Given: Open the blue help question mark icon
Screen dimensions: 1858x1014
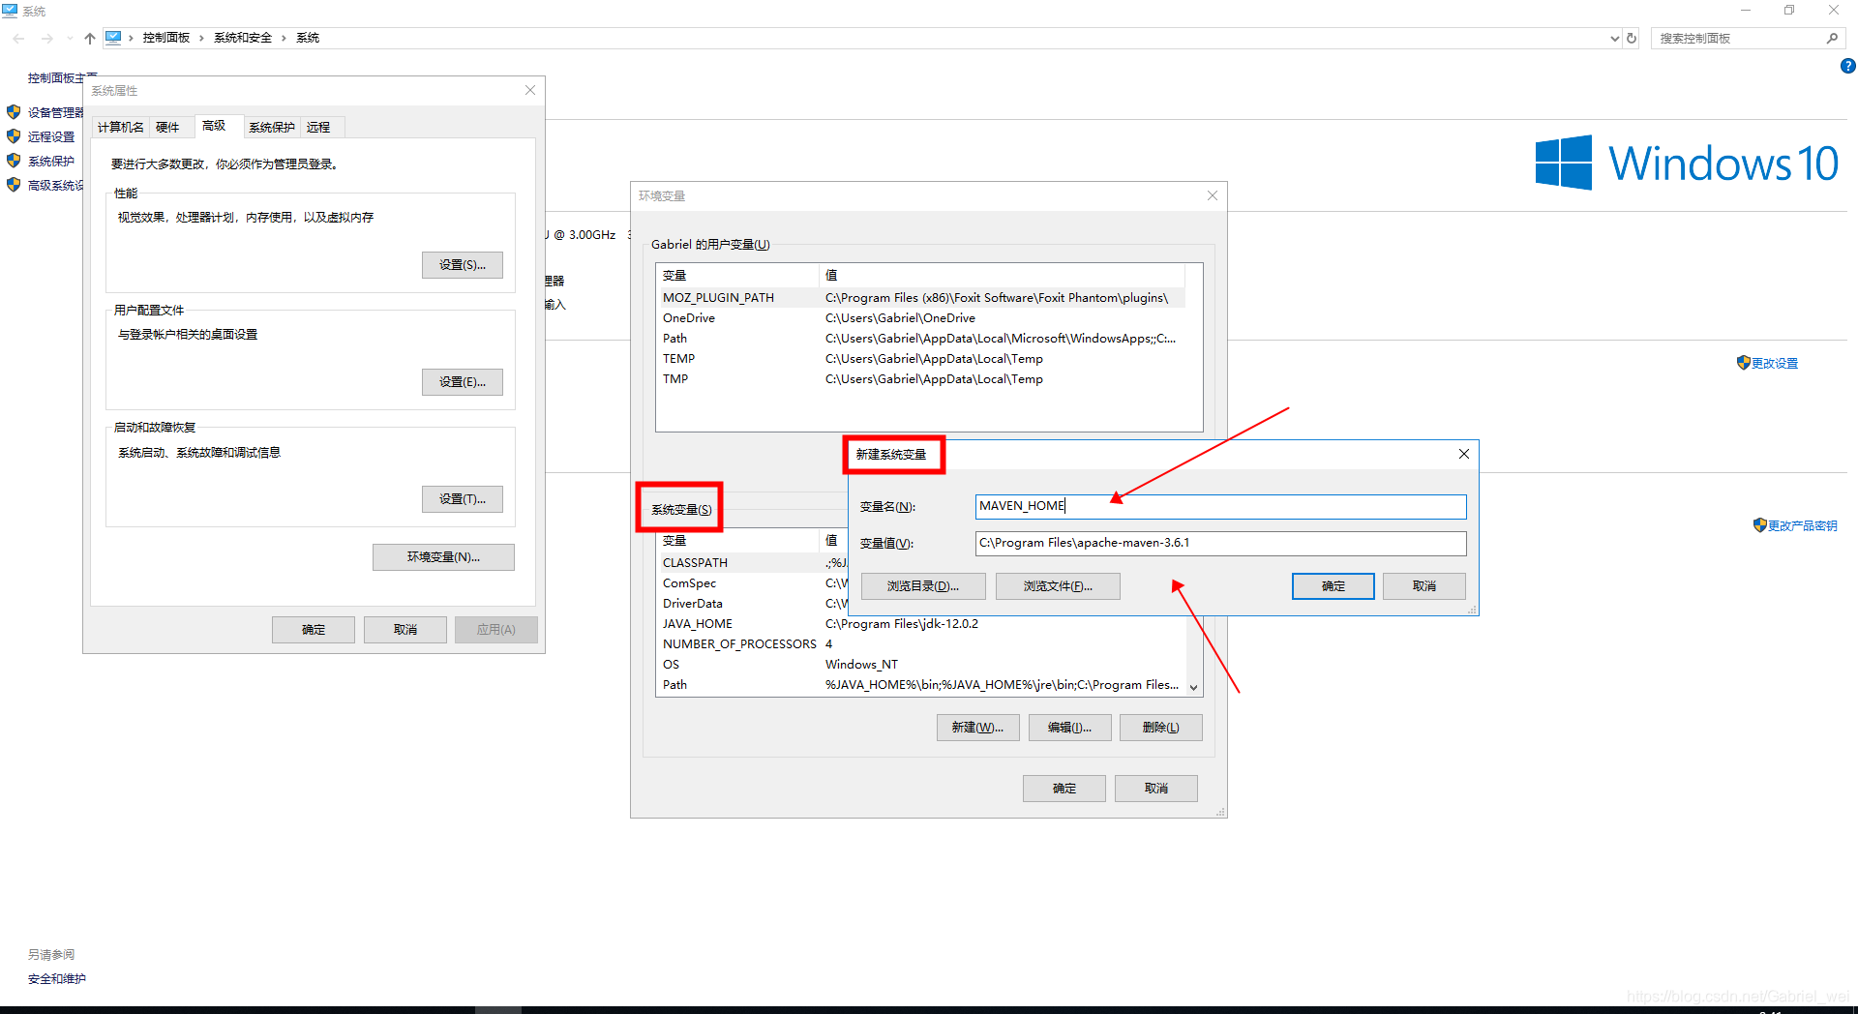Looking at the screenshot, I should pyautogui.click(x=1847, y=66).
